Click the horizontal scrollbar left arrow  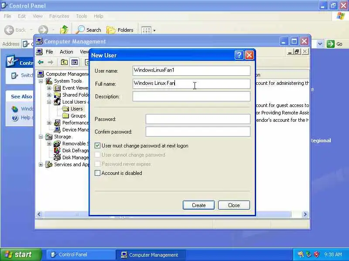pos(39,214)
